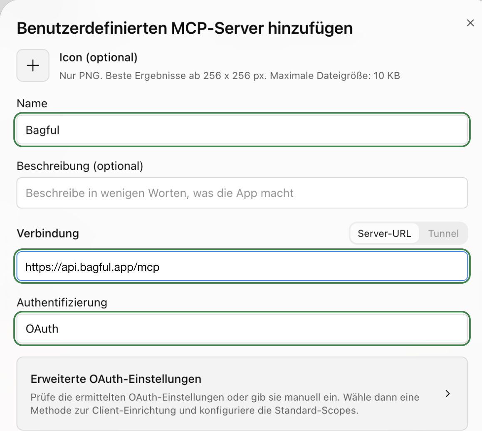The width and height of the screenshot is (482, 431).
Task: Click the 'Icon (optional)' label
Action: 99,57
